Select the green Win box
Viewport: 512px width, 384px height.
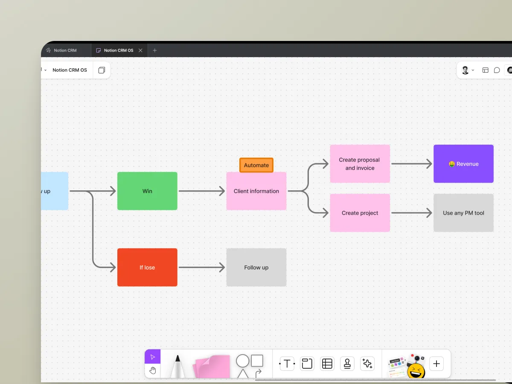coord(147,191)
